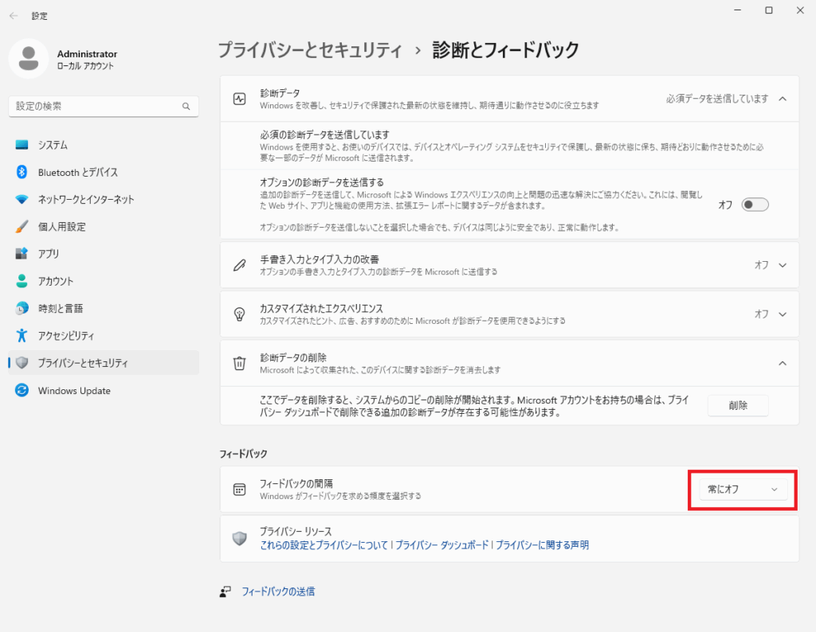Click the search magnifier icon in sidebar

click(186, 106)
